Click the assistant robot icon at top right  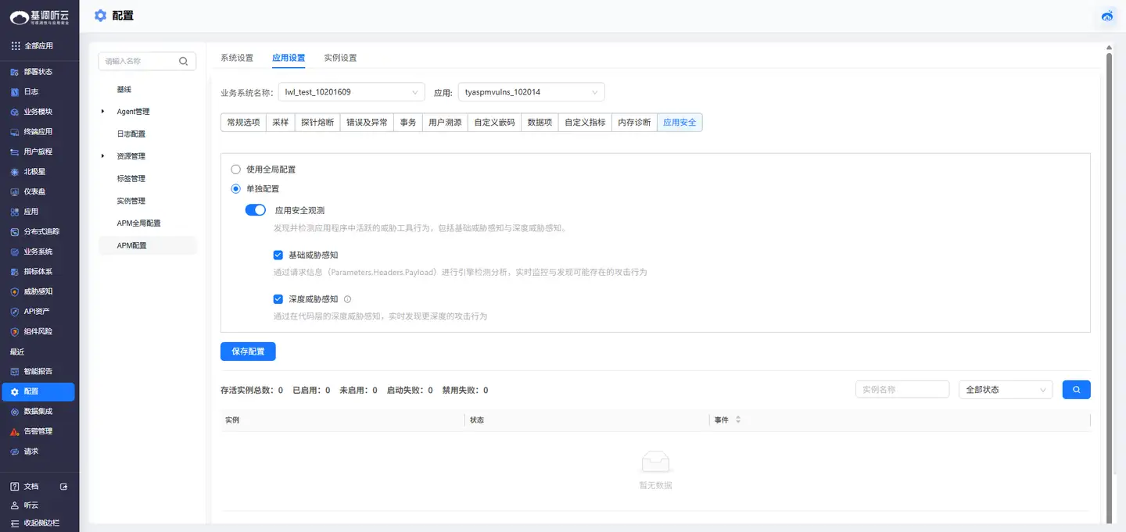(x=1107, y=16)
